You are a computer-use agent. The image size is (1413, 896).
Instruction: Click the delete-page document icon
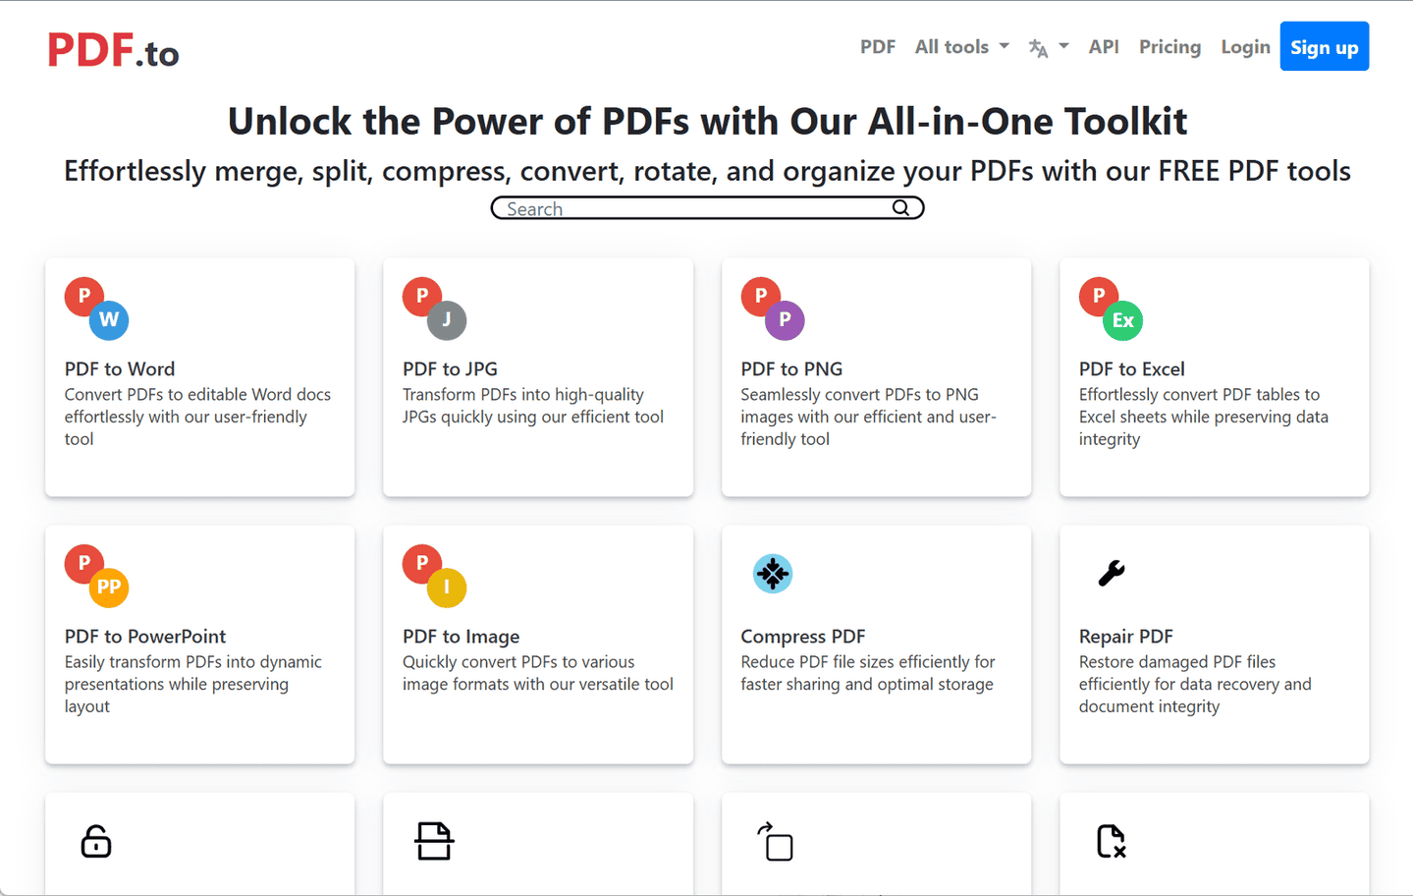pos(1111,842)
